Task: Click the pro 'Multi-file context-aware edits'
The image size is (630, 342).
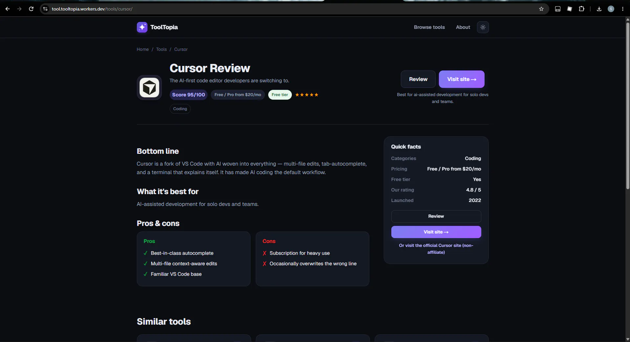Action: (x=184, y=264)
